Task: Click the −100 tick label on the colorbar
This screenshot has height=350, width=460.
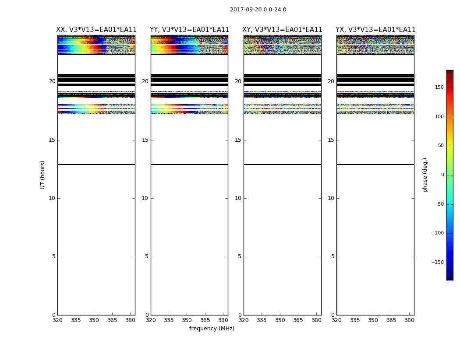Action: [x=437, y=233]
